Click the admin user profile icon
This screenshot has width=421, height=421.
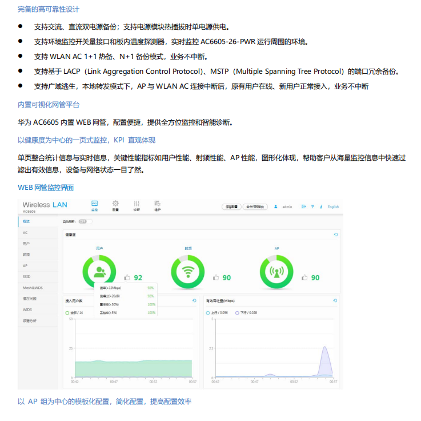[x=275, y=206]
